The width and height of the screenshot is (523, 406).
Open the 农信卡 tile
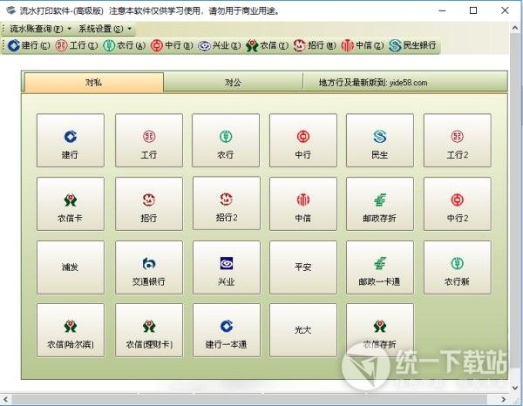coord(71,204)
